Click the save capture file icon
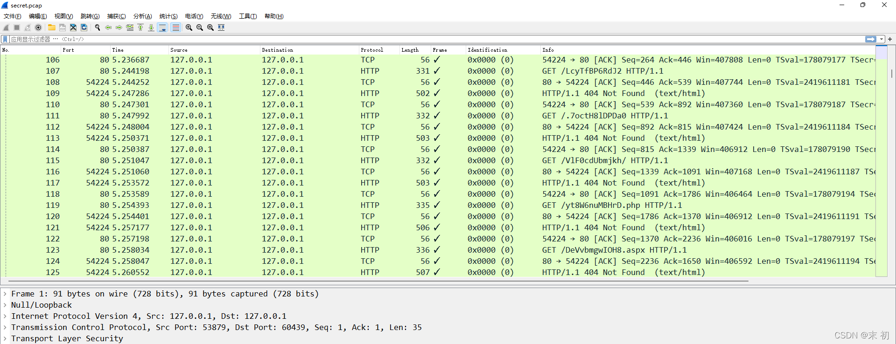The height and width of the screenshot is (344, 896). tap(63, 28)
